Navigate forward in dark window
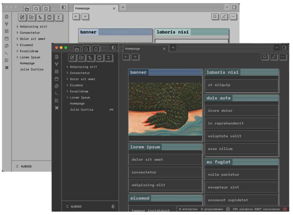 [135, 57]
